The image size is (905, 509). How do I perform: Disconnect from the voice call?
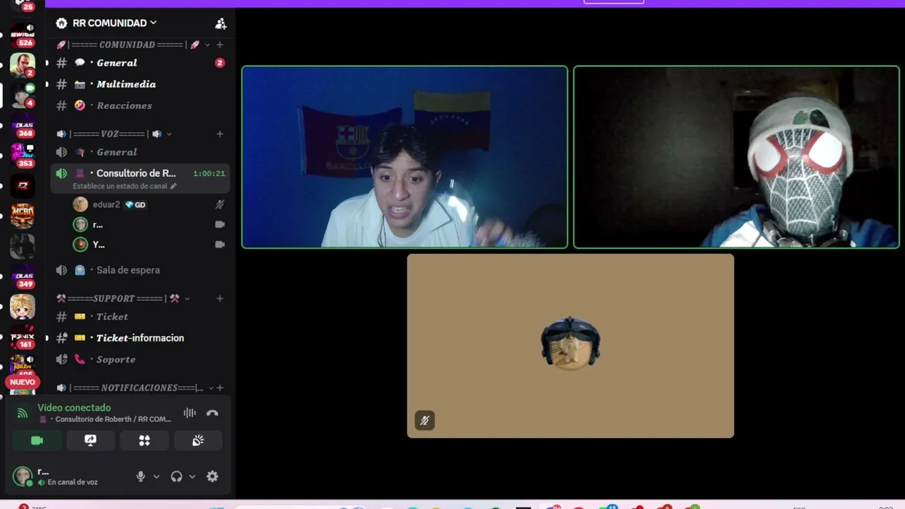click(x=212, y=413)
